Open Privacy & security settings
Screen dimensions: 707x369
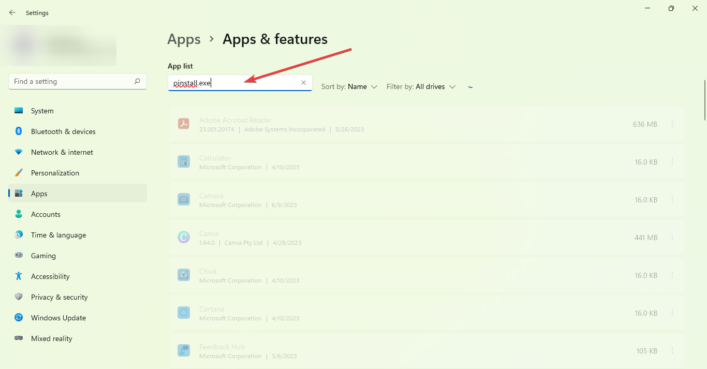pyautogui.click(x=78, y=297)
